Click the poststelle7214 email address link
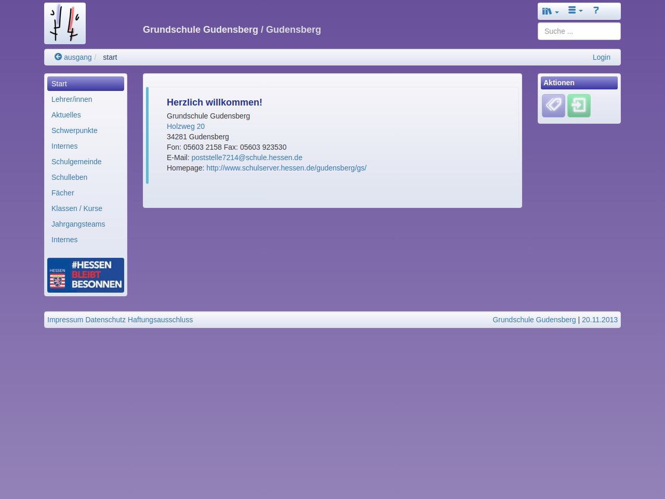The width and height of the screenshot is (665, 499). (x=247, y=157)
